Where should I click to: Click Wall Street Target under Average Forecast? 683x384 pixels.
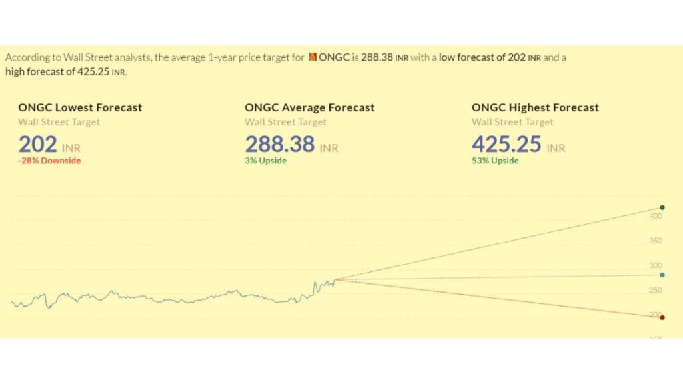point(285,122)
